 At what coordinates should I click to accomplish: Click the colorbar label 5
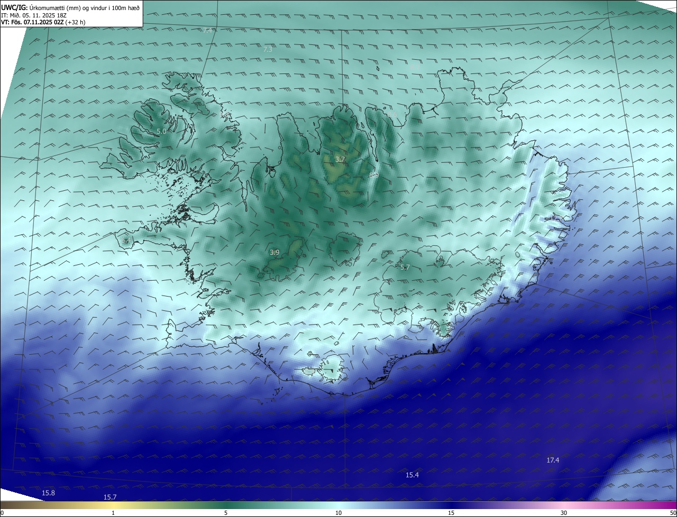pos(226,513)
